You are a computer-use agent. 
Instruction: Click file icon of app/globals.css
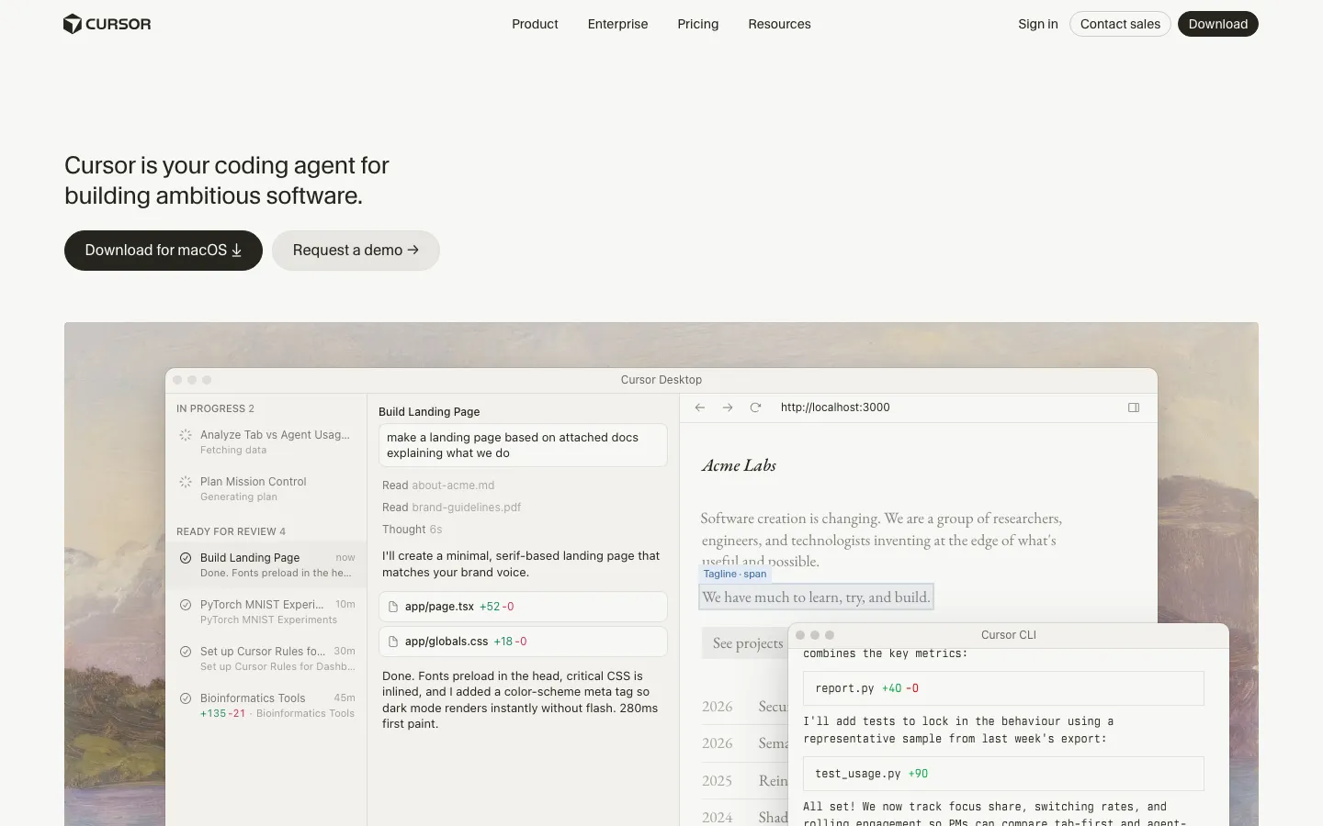click(x=393, y=642)
